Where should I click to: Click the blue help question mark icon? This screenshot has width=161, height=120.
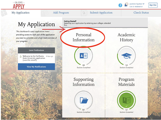pos(120,5)
